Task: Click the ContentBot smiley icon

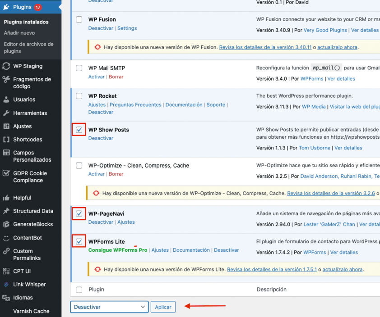Action: 6,238
